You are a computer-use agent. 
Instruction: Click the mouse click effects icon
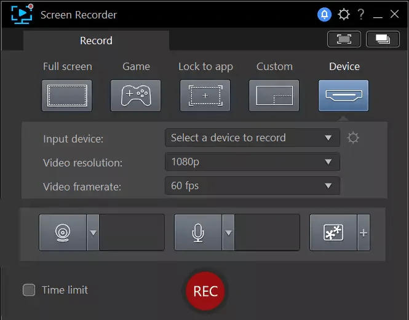(333, 233)
